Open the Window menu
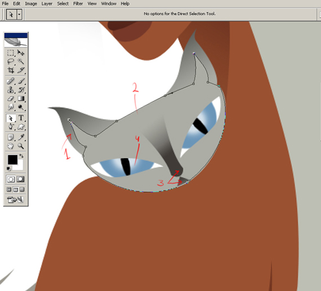Image resolution: width=321 pixels, height=291 pixels. (x=109, y=4)
